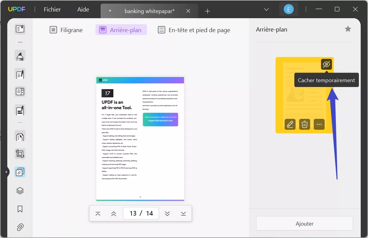Open the Organize Pages tool
Viewport: 368px width, 238px height.
point(20,136)
